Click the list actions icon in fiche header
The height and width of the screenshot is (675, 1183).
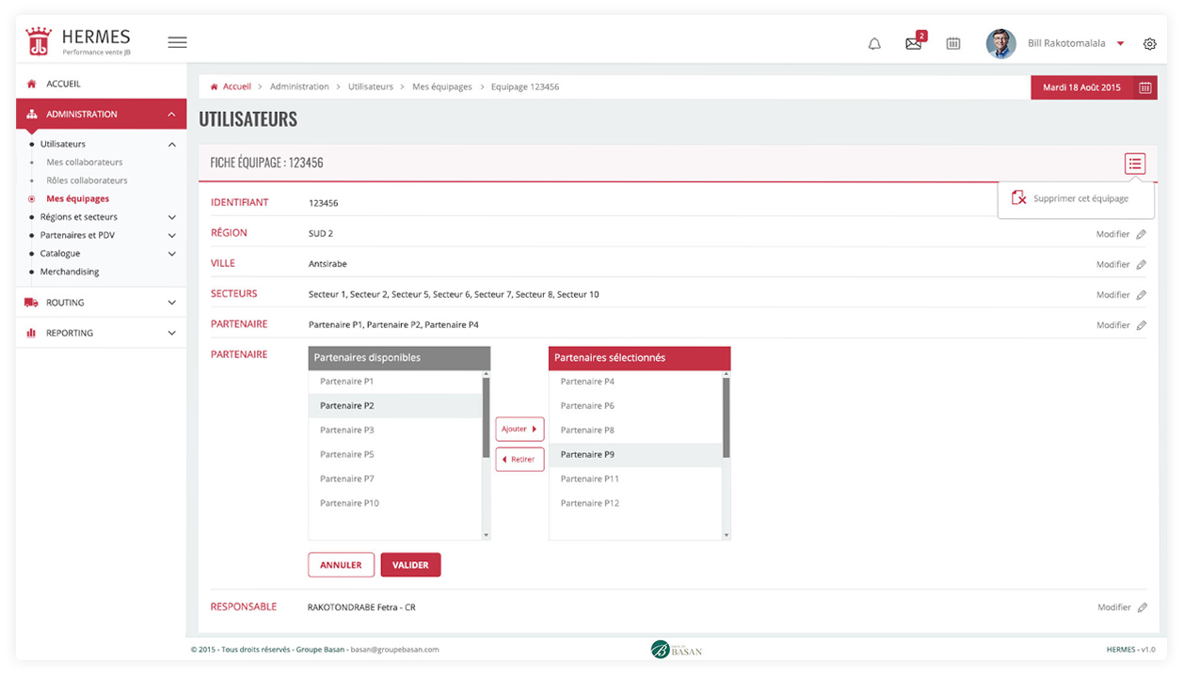click(1135, 164)
